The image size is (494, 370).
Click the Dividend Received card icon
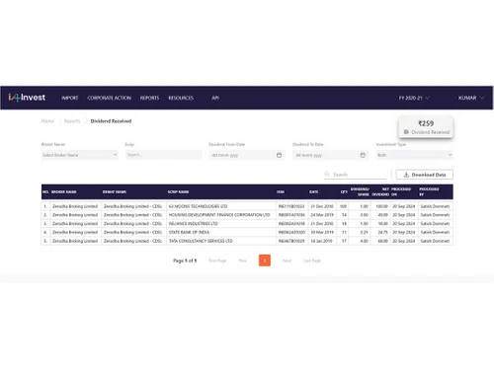[x=406, y=132]
